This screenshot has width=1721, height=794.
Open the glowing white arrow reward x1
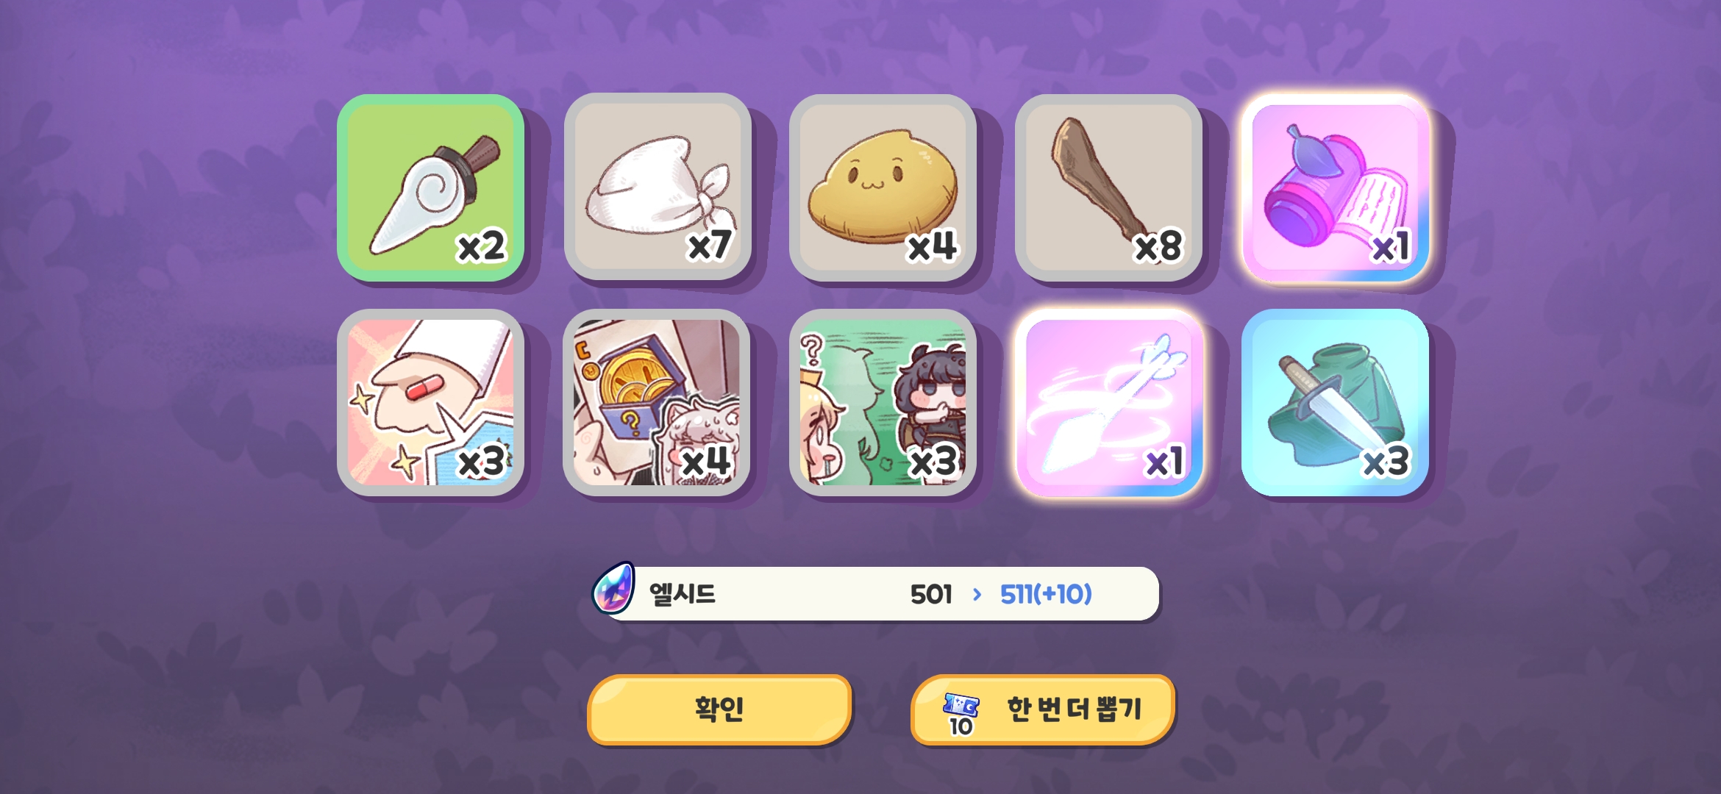(1108, 402)
